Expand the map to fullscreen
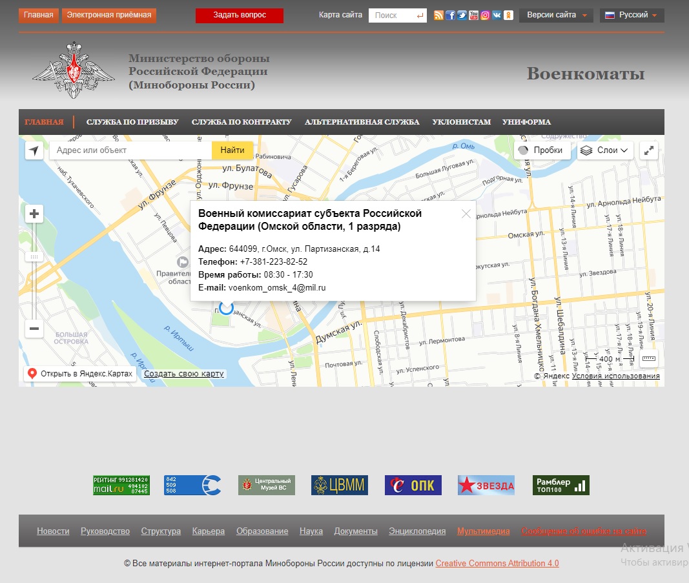689x583 pixels. point(649,150)
